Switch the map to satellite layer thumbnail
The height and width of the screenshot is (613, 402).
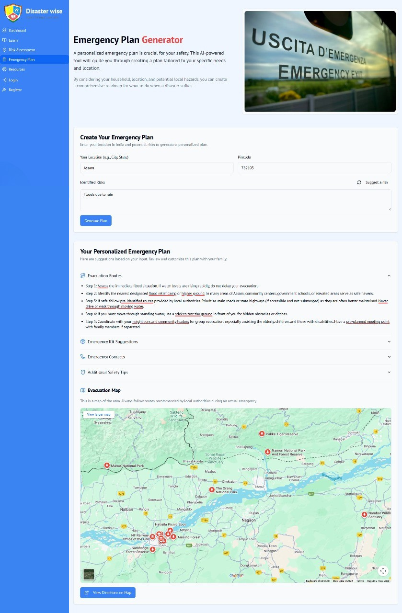pos(89,574)
